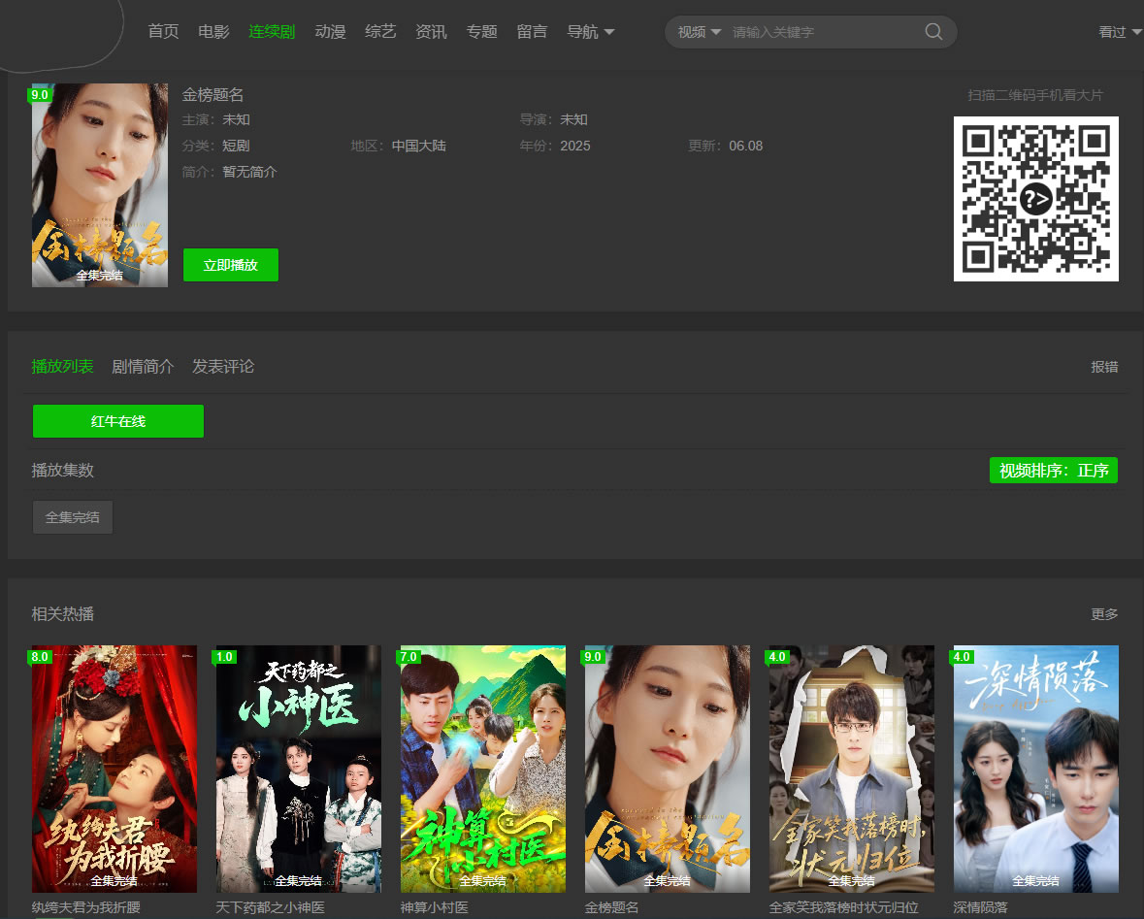Toggle video sort order 正序 button
The width and height of the screenshot is (1144, 919).
pyautogui.click(x=1053, y=471)
